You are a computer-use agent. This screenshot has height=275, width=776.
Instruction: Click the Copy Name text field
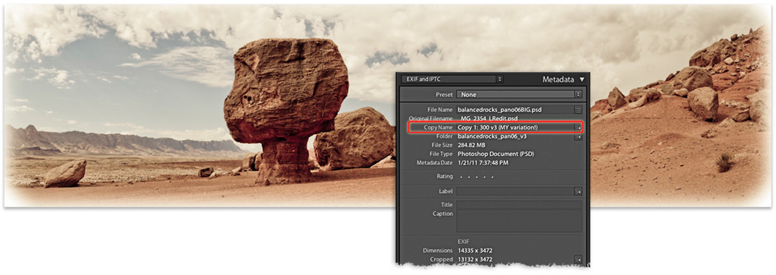[x=515, y=127]
